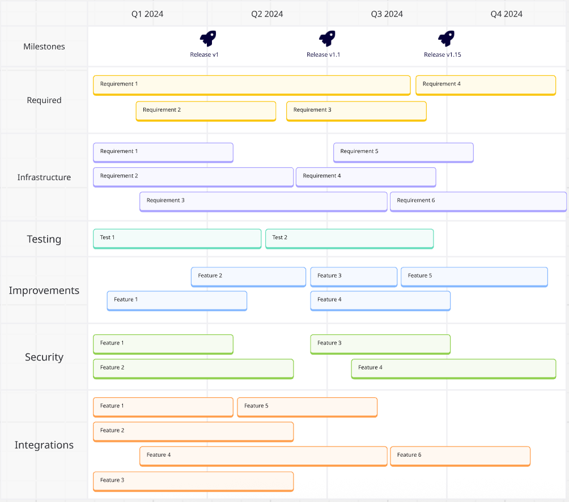569x502 pixels.
Task: Click orange Feature 3 in Integrations
Action: (193, 481)
